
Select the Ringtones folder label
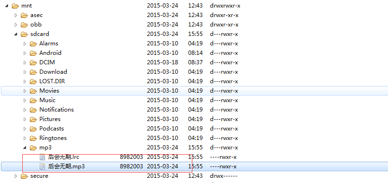(x=53, y=138)
